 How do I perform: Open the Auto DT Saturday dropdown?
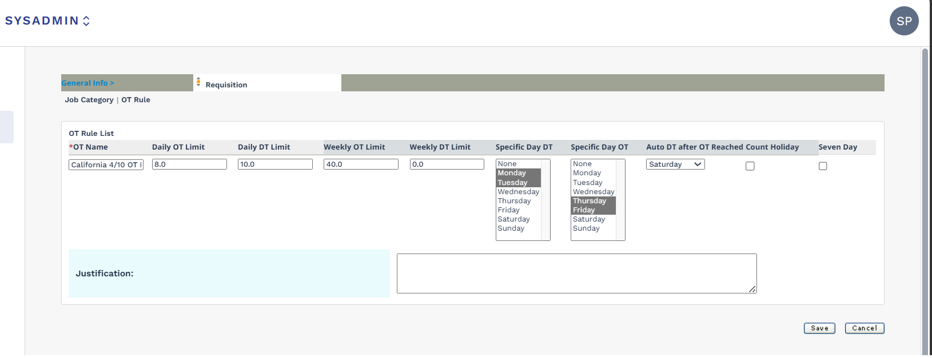click(x=675, y=164)
